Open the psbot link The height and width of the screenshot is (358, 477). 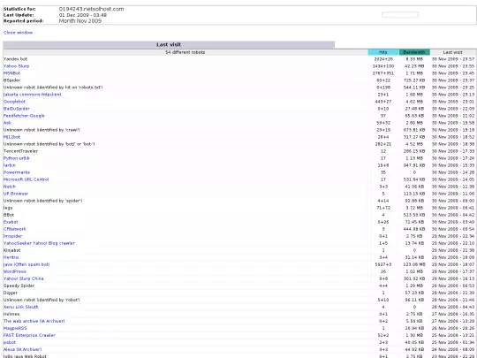(10, 342)
